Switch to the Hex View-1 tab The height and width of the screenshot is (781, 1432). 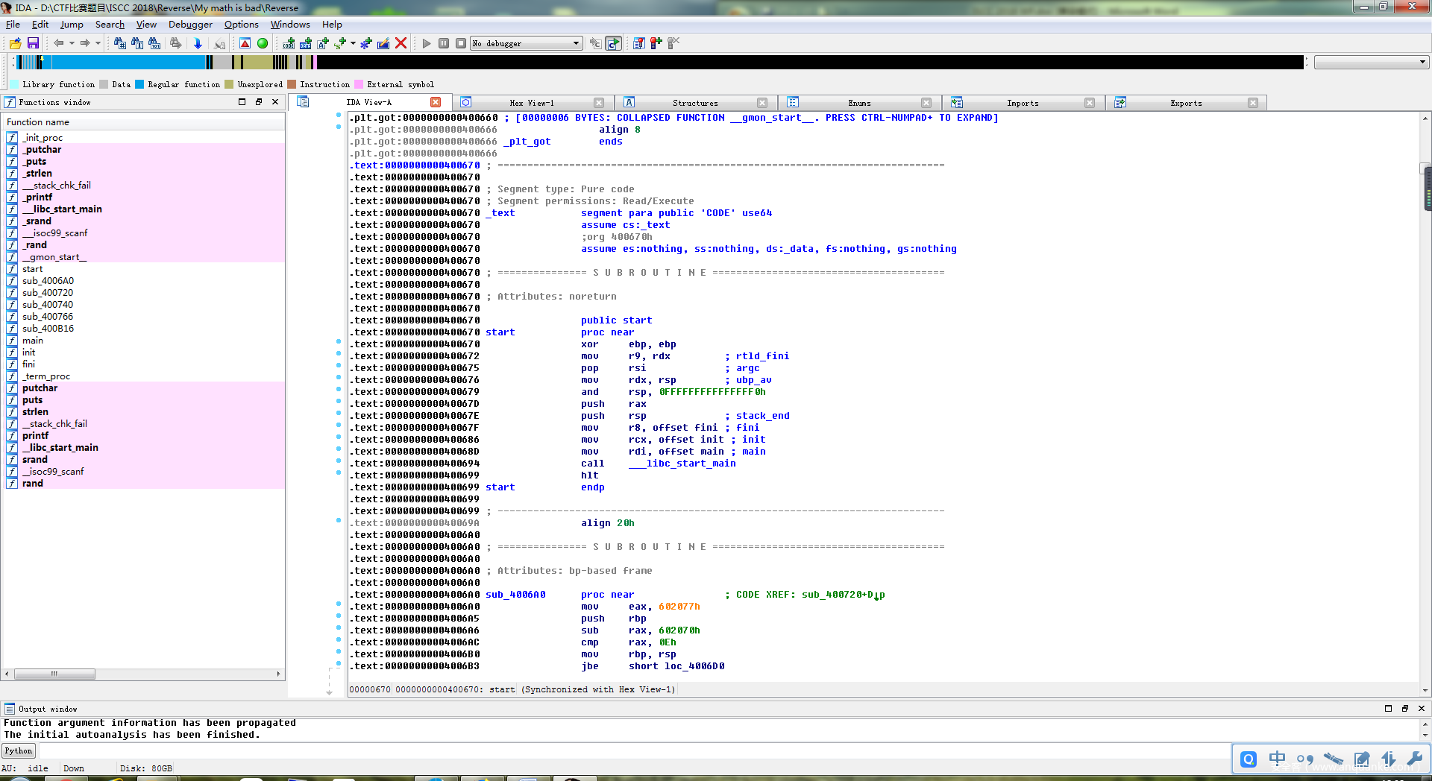click(x=531, y=103)
